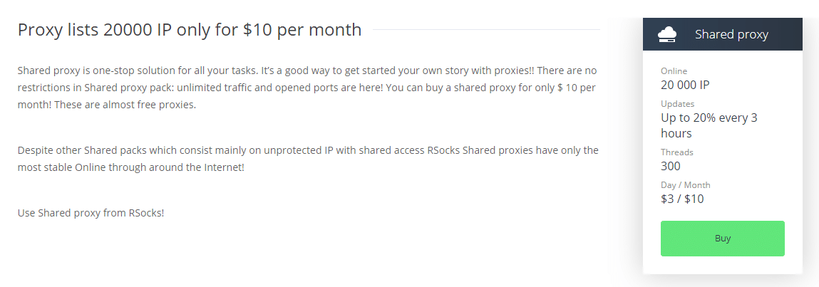Click the Updates label in pricing card
Image resolution: width=819 pixels, height=287 pixels.
(x=677, y=104)
